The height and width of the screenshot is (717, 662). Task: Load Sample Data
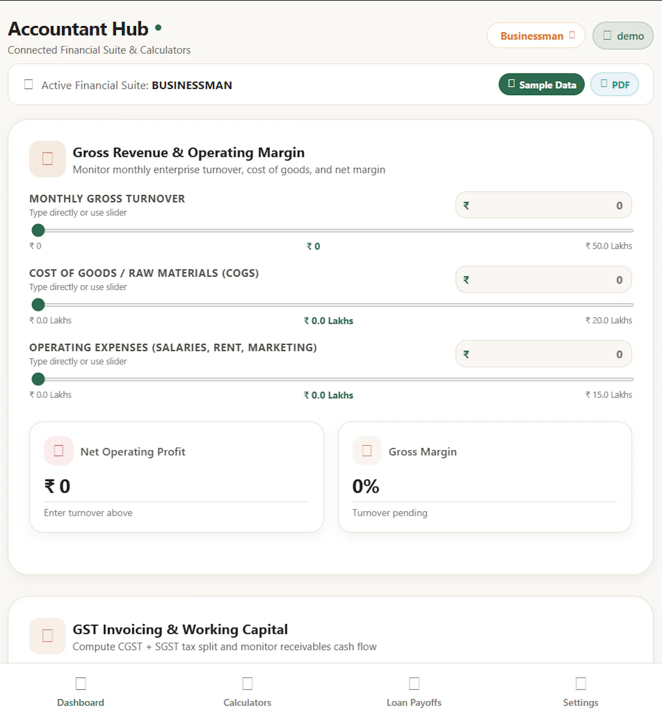coord(542,84)
